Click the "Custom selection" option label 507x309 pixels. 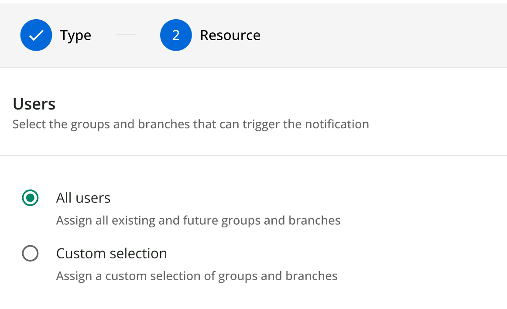coord(112,254)
